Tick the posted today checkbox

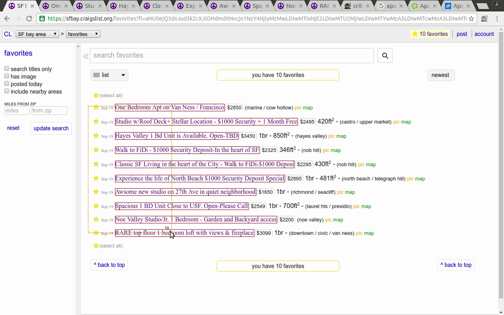[x=7, y=83]
